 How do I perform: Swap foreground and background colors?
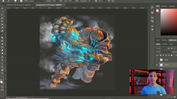(3, 79)
